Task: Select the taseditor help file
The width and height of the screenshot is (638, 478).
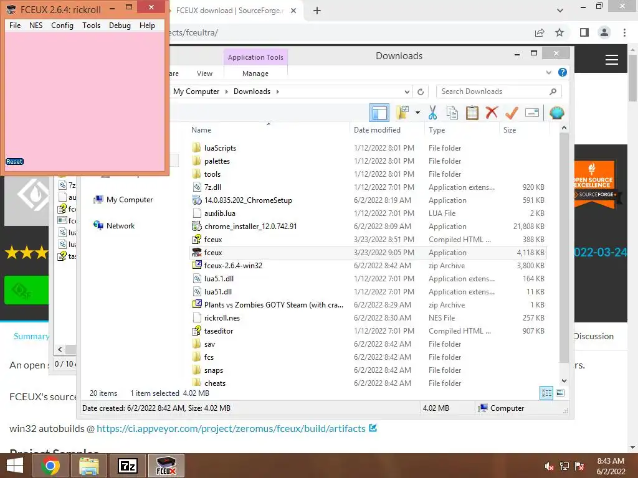Action: coord(219,331)
